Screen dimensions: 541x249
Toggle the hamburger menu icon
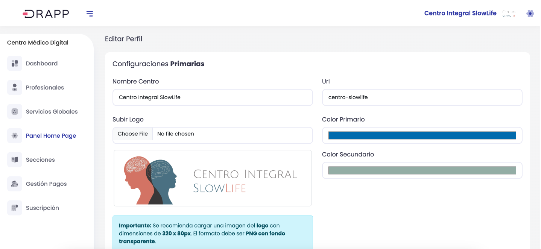click(x=90, y=14)
